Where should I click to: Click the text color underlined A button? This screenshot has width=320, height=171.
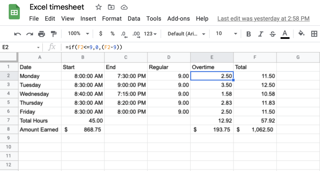285,34
